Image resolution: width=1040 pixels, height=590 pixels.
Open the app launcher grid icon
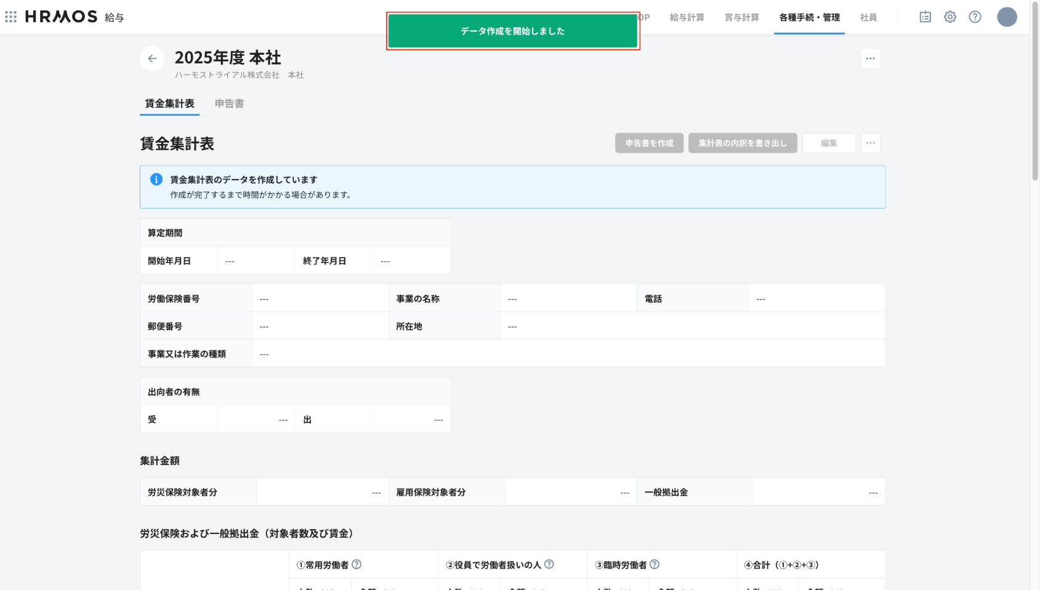coord(10,17)
